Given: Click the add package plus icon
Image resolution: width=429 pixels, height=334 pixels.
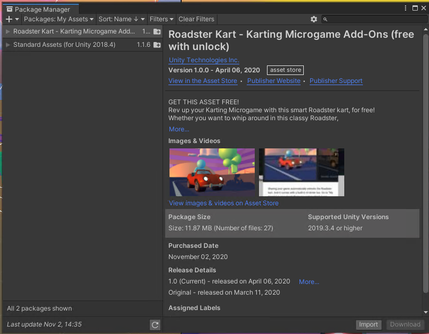Looking at the screenshot, I should (9, 19).
